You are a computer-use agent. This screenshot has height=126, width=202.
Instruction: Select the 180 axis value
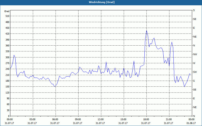(8, 81)
